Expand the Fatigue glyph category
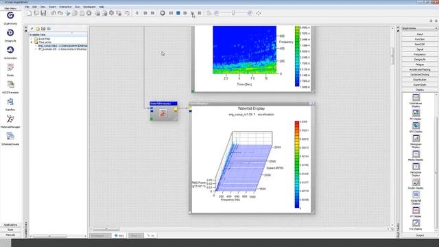The image size is (439, 247). point(420,64)
